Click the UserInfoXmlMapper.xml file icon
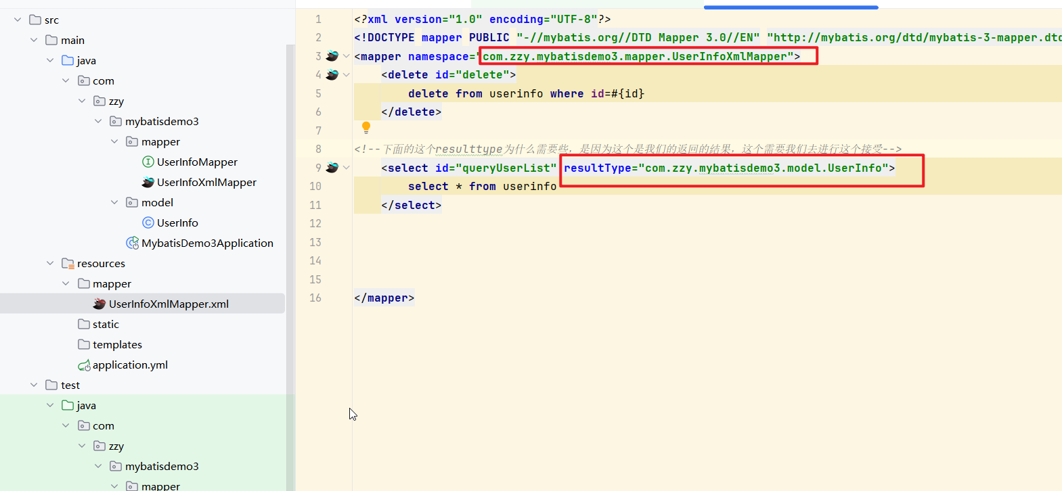 tap(99, 304)
